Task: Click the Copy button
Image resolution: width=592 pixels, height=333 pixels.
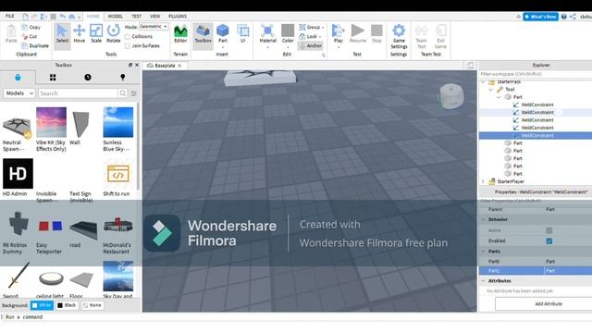Action: pyautogui.click(x=31, y=27)
